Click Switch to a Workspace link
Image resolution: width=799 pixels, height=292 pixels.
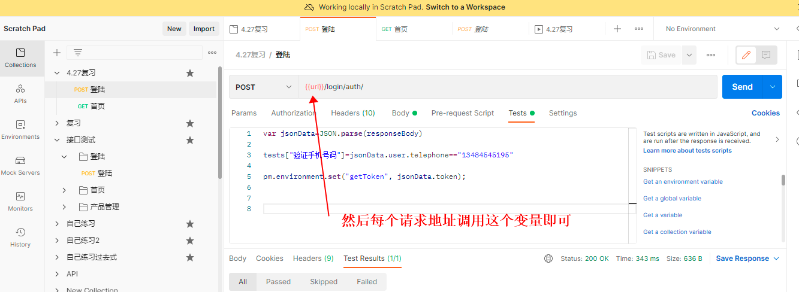[466, 7]
